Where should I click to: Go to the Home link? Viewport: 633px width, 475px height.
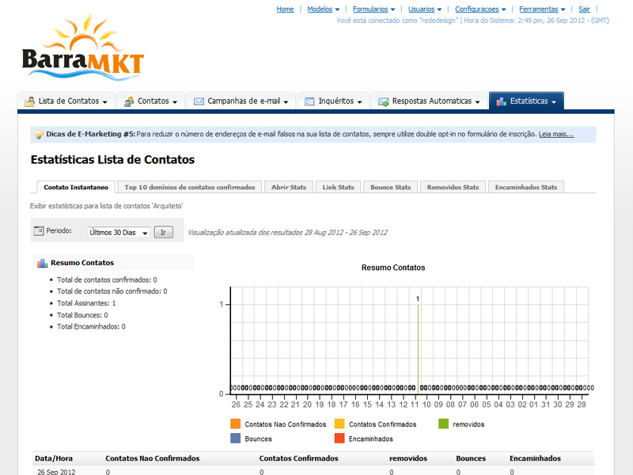point(285,9)
